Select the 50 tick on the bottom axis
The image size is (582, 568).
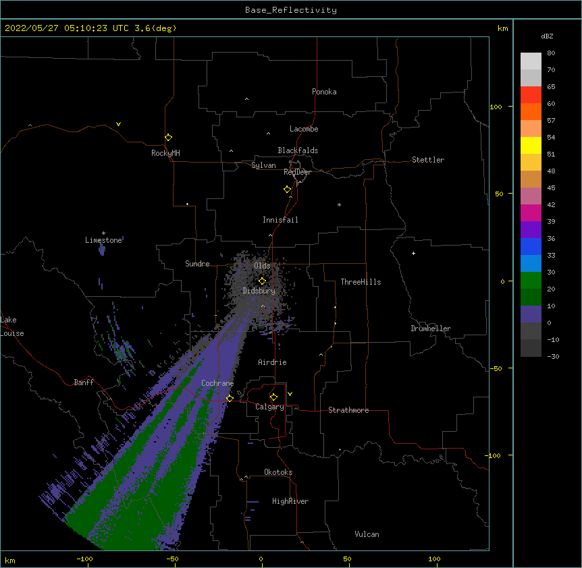347,559
